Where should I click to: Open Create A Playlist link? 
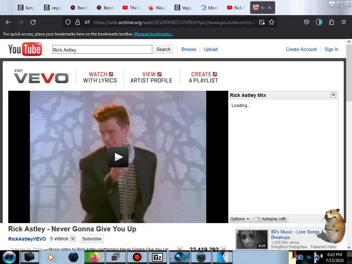point(203,77)
